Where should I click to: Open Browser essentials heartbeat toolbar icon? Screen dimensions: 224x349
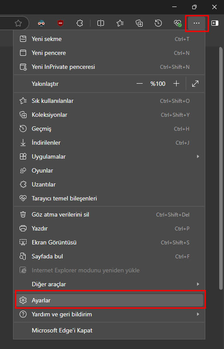tap(177, 23)
